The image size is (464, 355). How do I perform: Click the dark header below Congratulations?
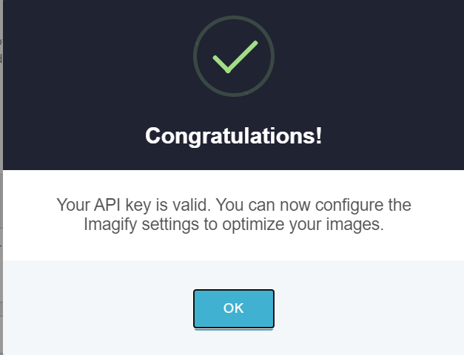coord(233,158)
